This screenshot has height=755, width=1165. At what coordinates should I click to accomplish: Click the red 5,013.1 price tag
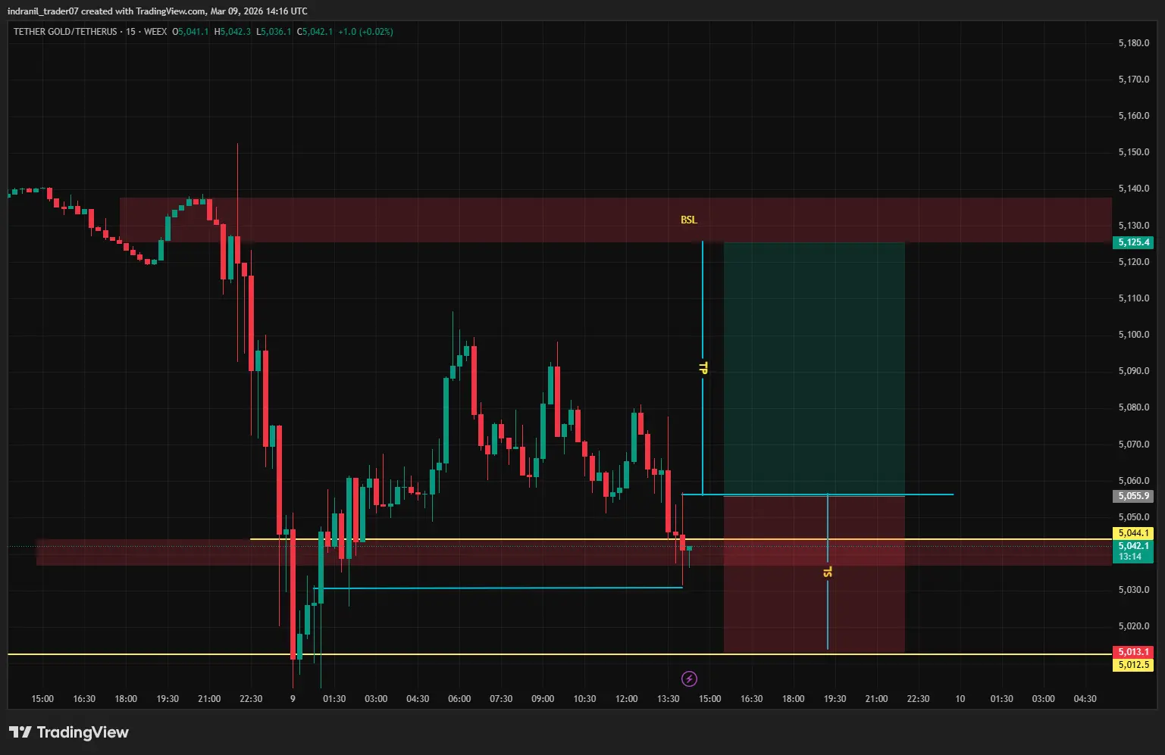pyautogui.click(x=1132, y=652)
